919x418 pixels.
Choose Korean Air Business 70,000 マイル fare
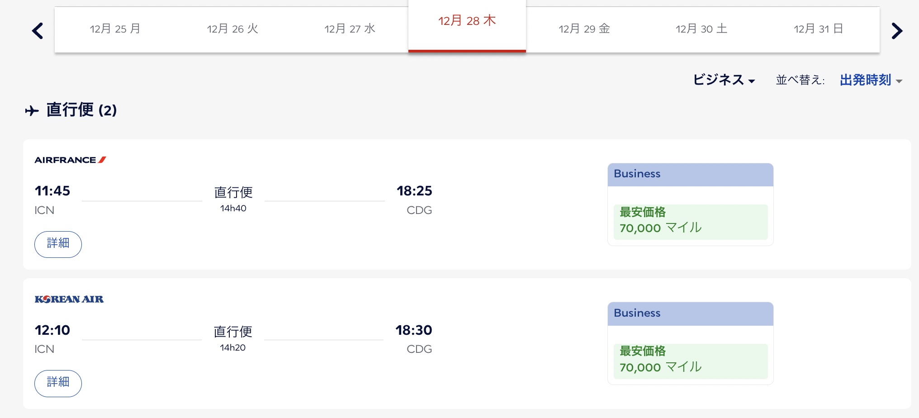(690, 343)
